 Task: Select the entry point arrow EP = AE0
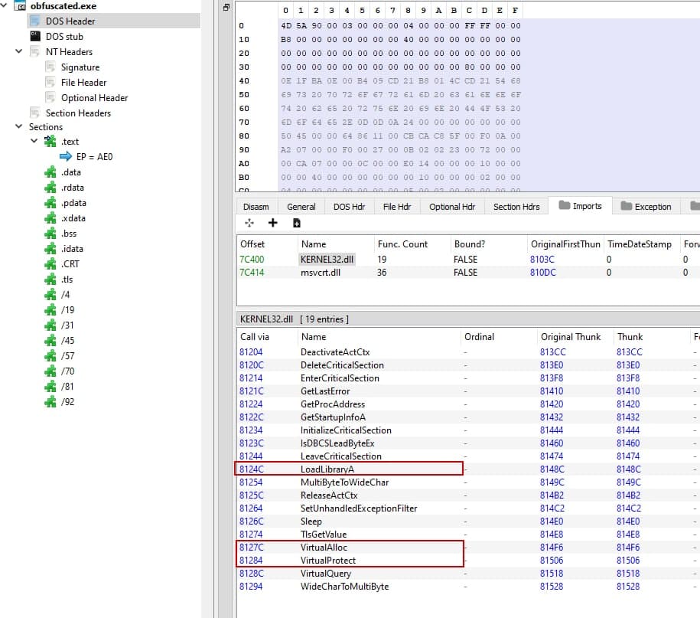[x=67, y=157]
